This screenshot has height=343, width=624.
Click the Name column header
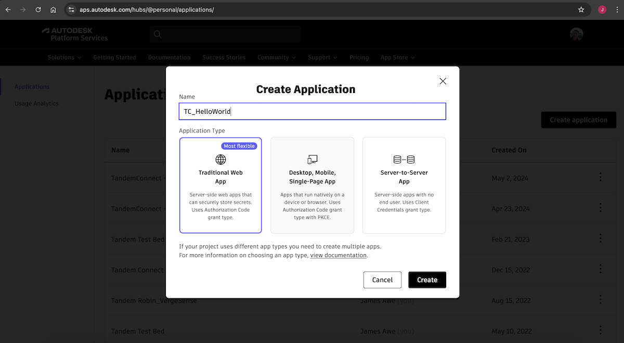coord(120,150)
